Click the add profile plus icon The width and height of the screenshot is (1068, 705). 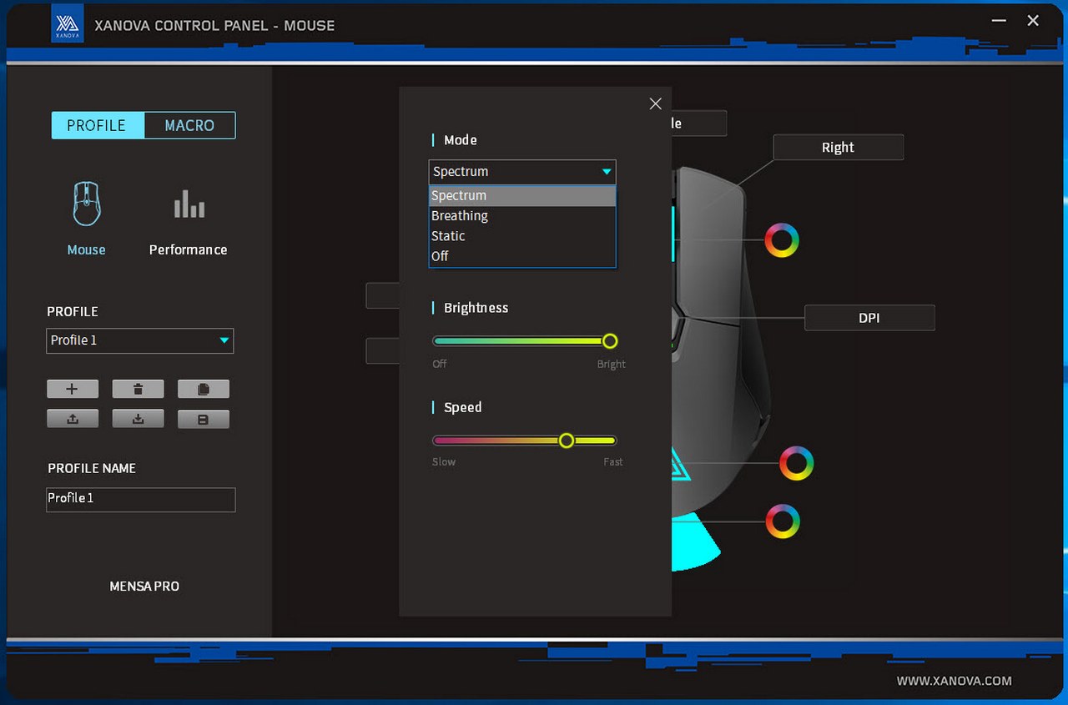point(73,389)
